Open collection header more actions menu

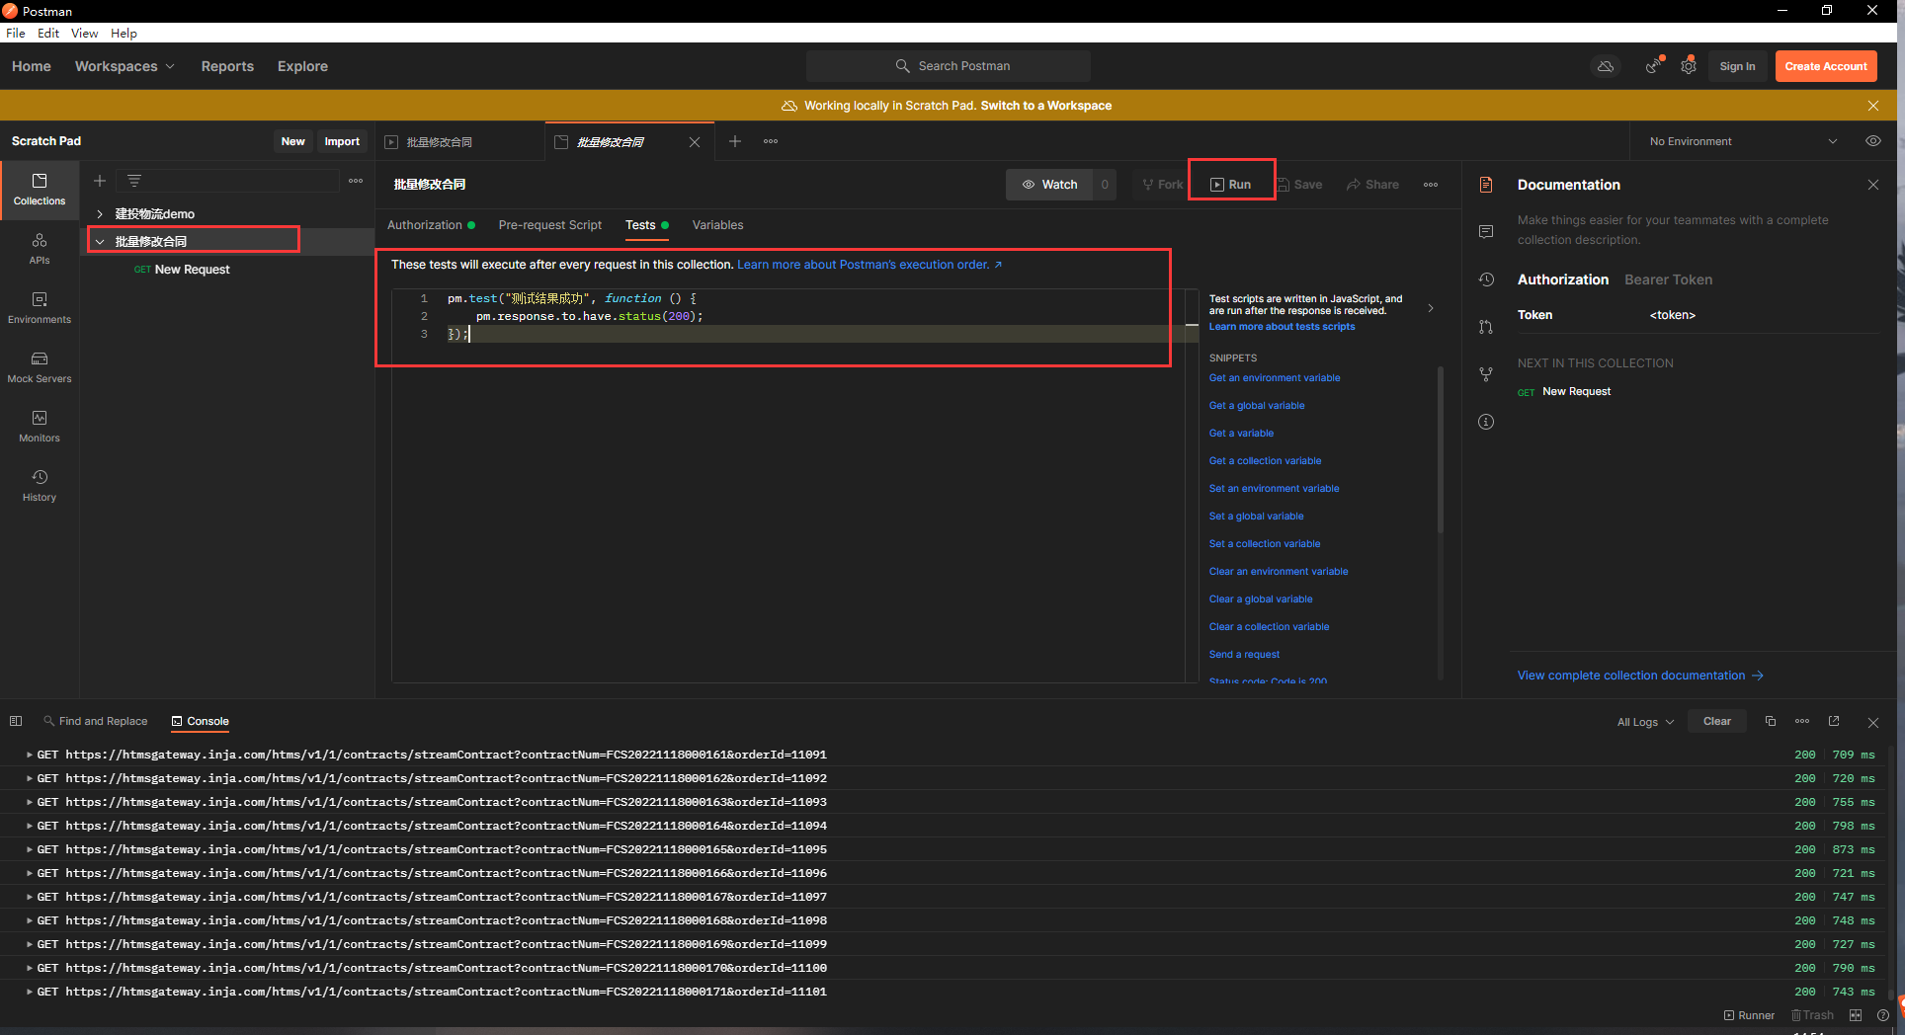1431,185
